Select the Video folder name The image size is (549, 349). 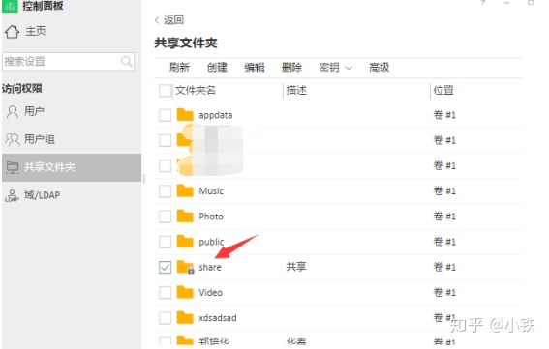pyautogui.click(x=211, y=292)
